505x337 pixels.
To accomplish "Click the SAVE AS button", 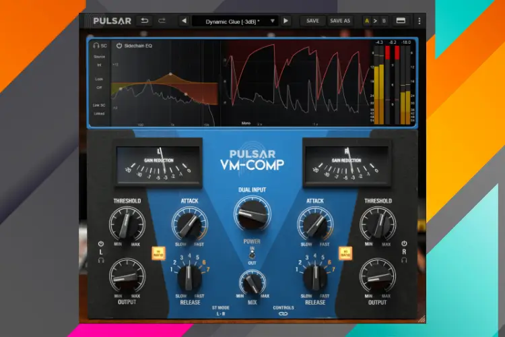I will tap(340, 21).
